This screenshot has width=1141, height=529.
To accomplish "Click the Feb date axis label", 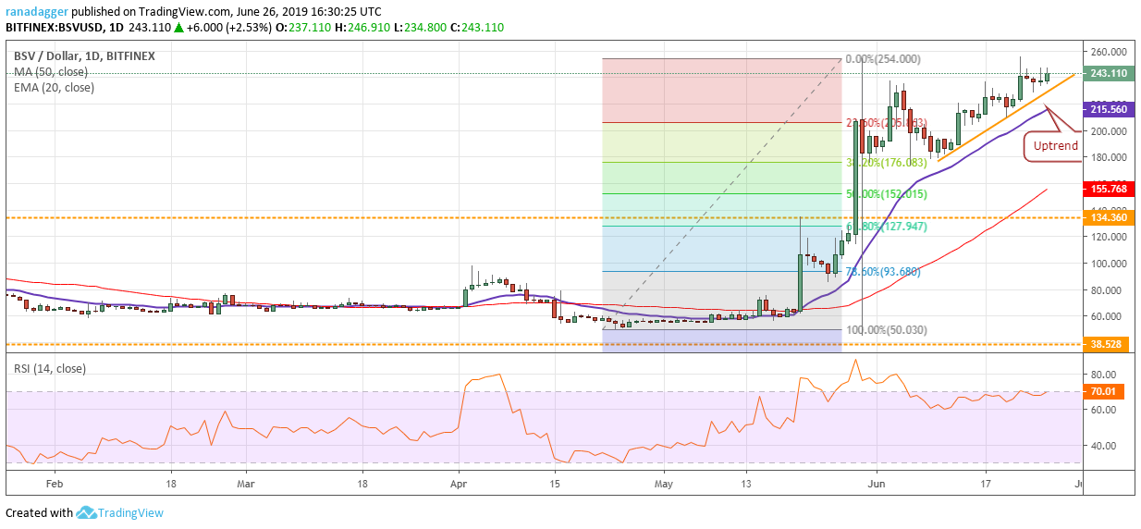I will 54,483.
